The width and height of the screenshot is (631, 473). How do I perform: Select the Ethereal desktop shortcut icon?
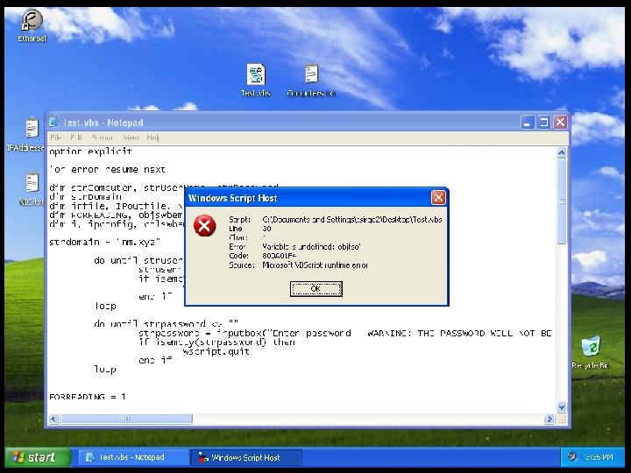coord(32,20)
